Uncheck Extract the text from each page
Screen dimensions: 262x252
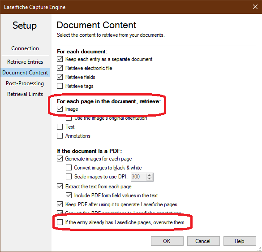pos(60,187)
